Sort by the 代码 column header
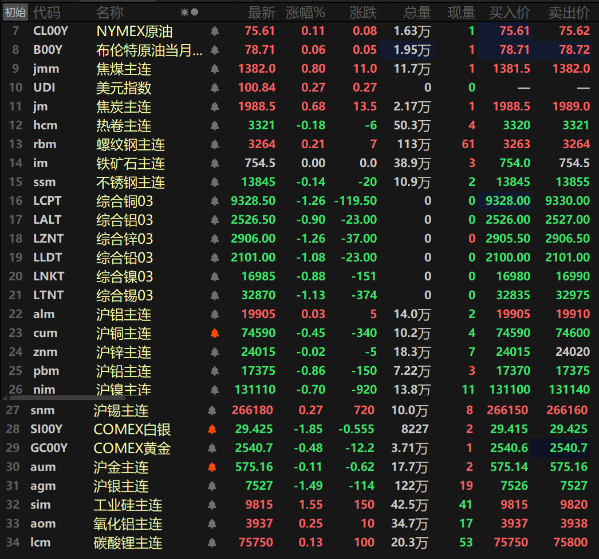This screenshot has height=559, width=599. pos(46,13)
